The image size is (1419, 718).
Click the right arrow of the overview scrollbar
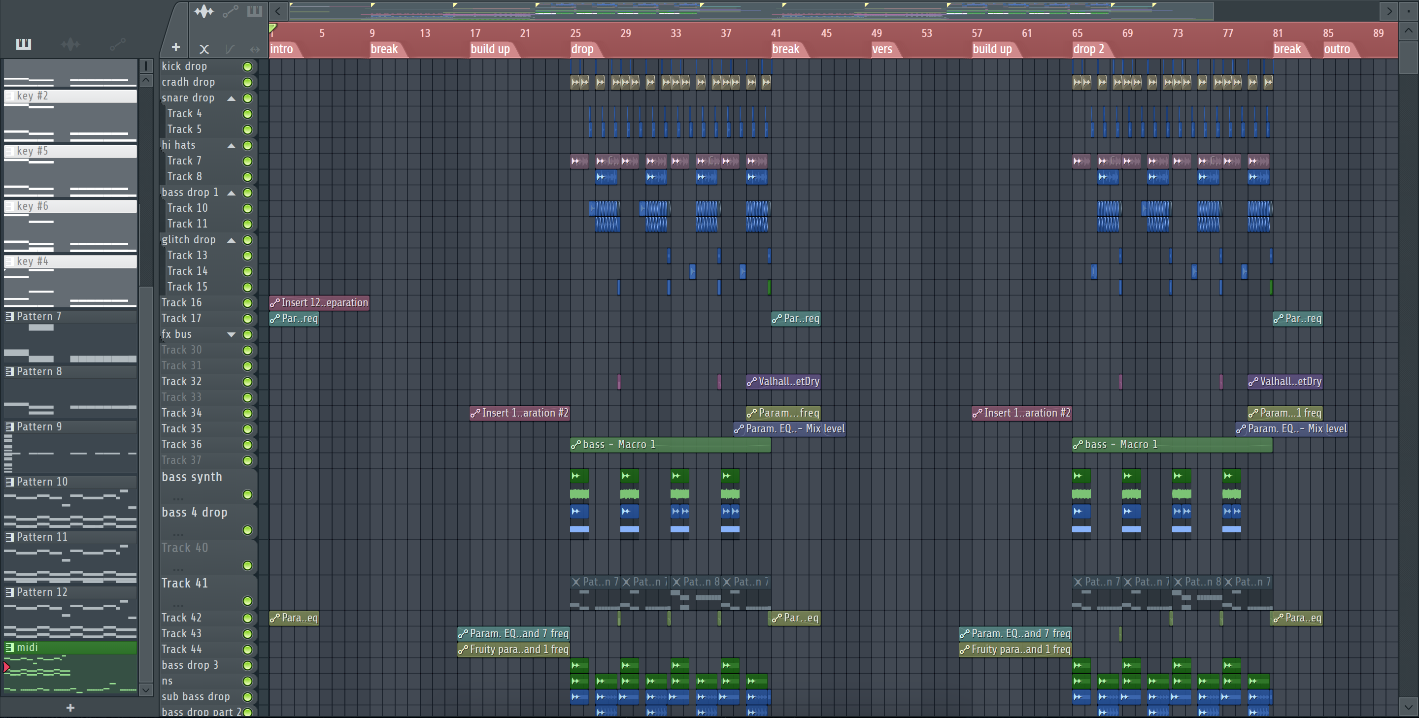[1389, 11]
